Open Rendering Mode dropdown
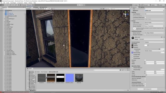This screenshot has width=166, height=93. point(155,42)
